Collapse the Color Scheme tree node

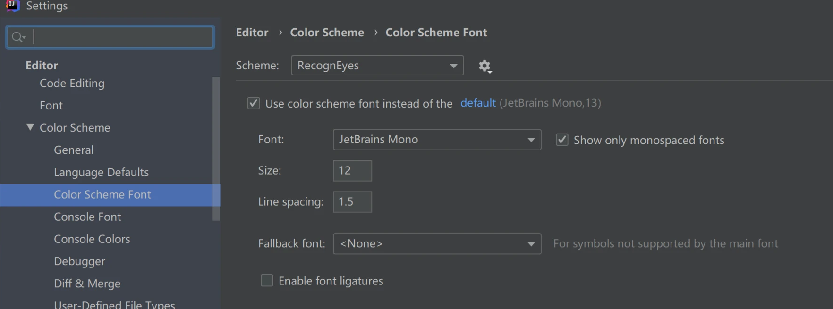[x=30, y=127]
